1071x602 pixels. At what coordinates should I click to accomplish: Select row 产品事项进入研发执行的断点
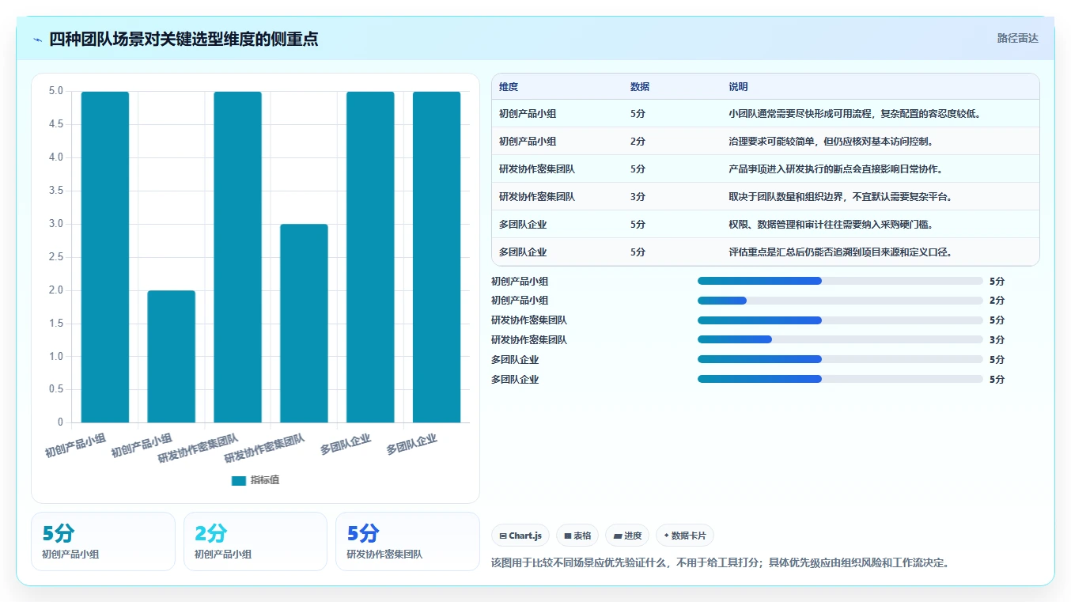click(766, 168)
